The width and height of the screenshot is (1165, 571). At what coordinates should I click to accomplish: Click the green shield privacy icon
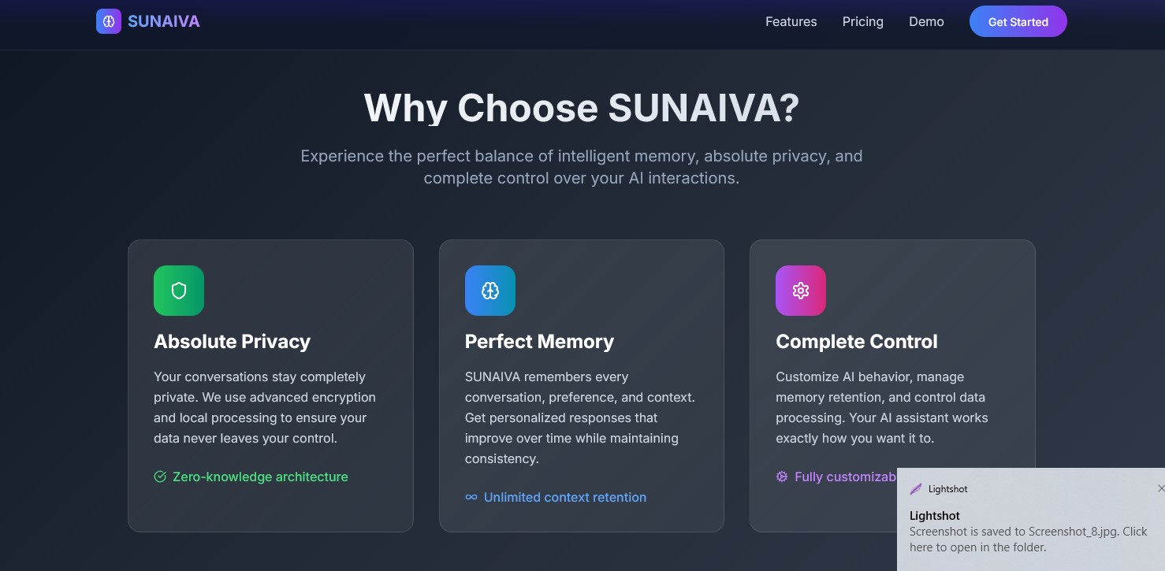pyautogui.click(x=179, y=291)
